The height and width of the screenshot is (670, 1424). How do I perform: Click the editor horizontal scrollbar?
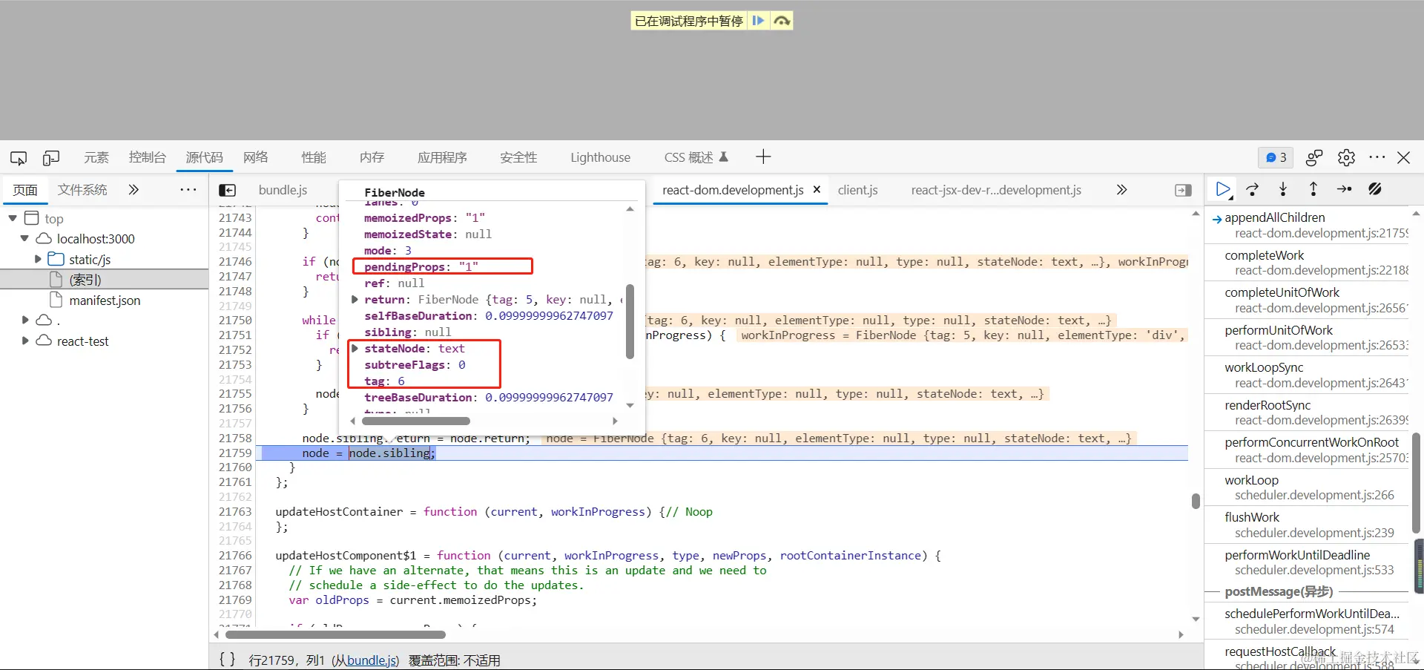335,634
